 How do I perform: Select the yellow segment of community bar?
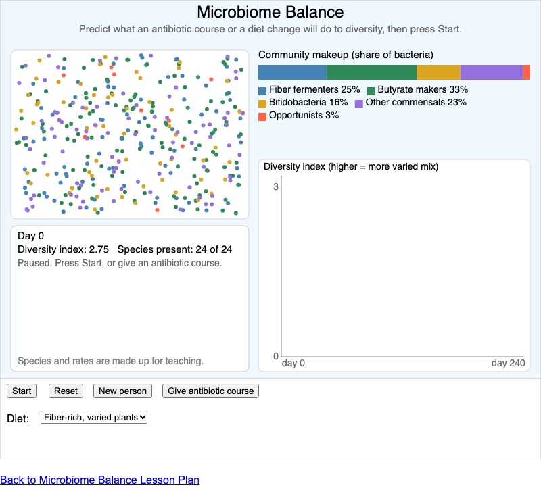[438, 72]
